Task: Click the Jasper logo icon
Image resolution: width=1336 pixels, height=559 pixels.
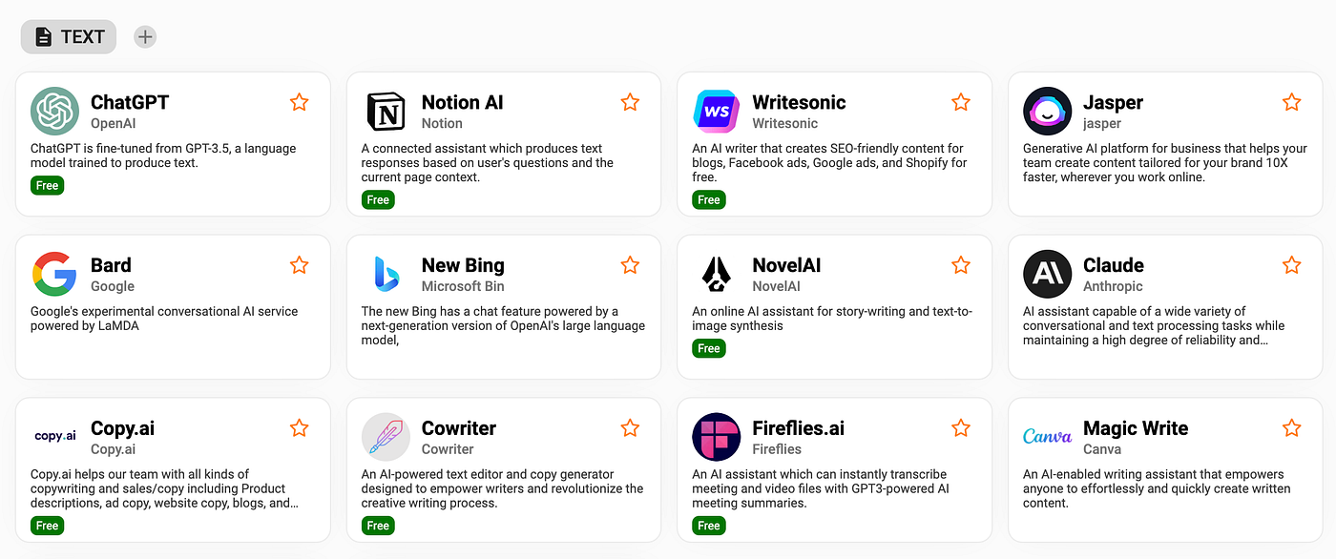Action: pyautogui.click(x=1047, y=112)
